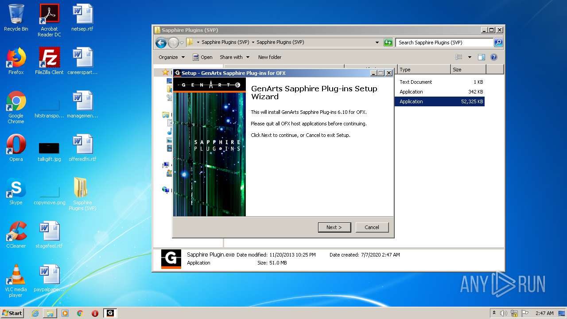Open the Recycle Bin desktop icon

16,18
